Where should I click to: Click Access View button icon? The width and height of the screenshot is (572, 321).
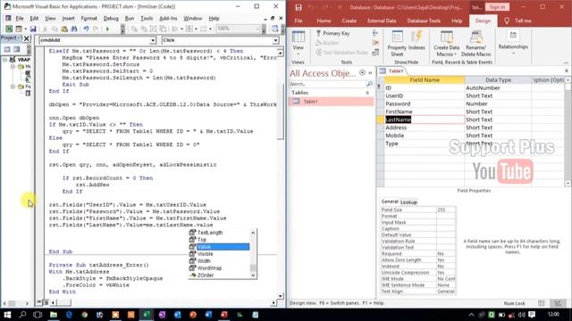pos(298,37)
